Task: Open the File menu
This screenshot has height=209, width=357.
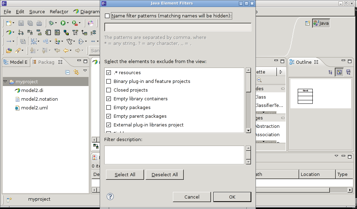Action: click(7, 11)
